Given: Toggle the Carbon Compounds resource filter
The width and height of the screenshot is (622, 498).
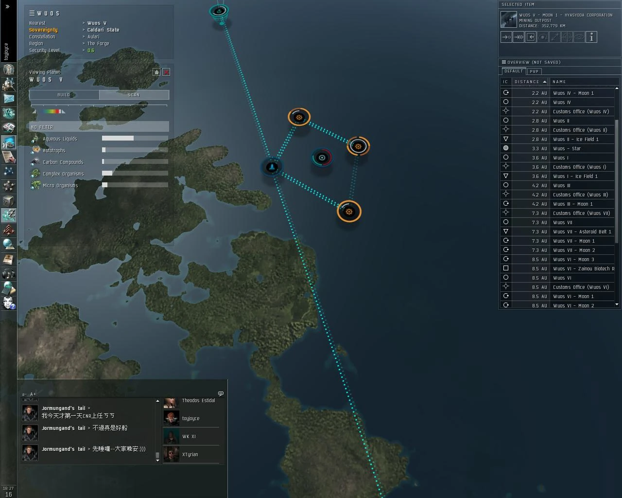Looking at the screenshot, I should click(x=99, y=162).
